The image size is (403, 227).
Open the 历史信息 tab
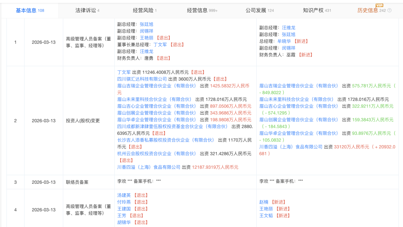tap(371, 10)
